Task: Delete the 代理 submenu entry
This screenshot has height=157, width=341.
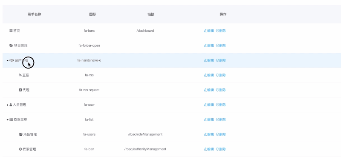Action: [221, 90]
